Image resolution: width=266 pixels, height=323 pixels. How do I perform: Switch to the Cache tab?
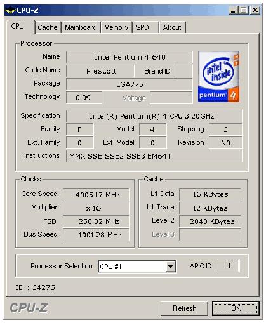click(x=48, y=27)
